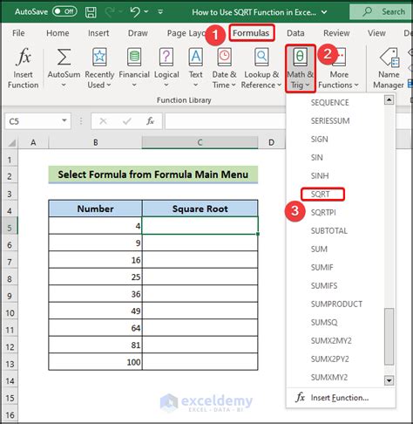Choose SINH from the function list
The height and width of the screenshot is (424, 413).
coord(320,176)
